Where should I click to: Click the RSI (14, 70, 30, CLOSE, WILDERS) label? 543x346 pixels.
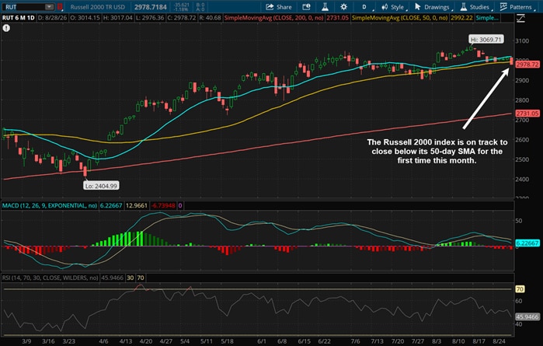coord(50,278)
